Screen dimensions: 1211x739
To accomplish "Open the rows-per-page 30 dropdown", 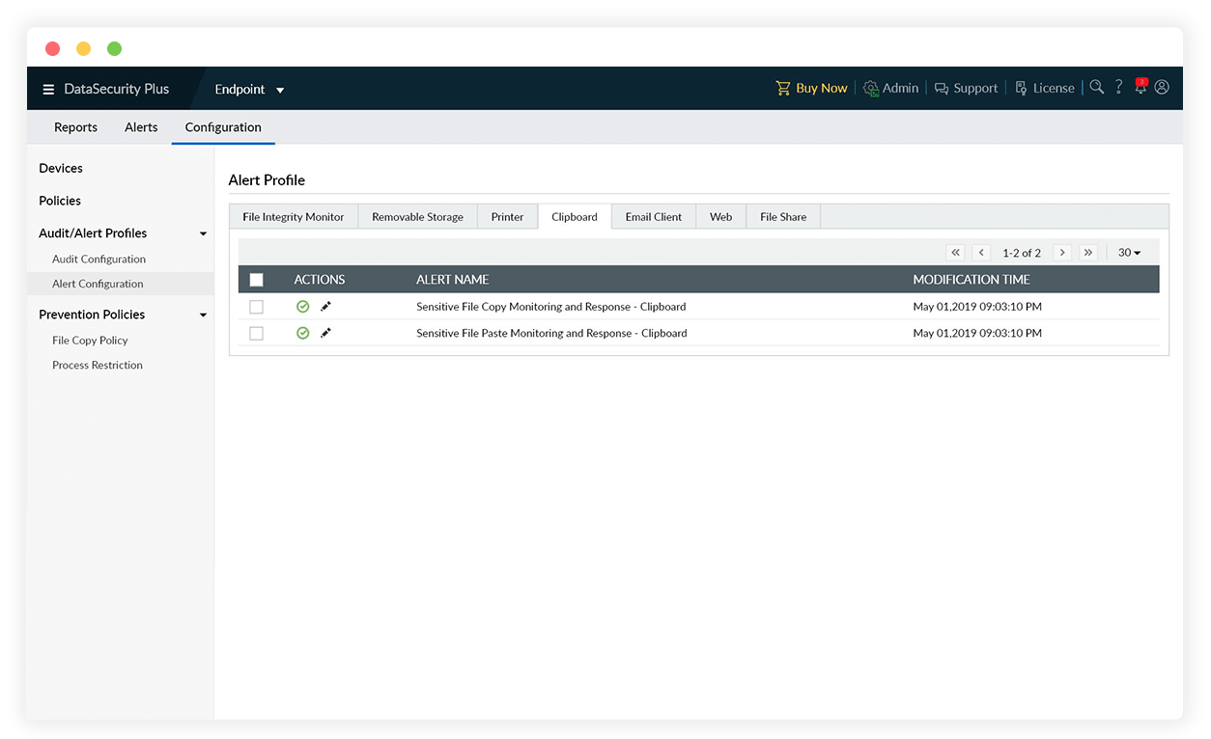I will (x=1129, y=253).
